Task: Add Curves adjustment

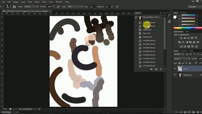Action: tap(189, 38)
